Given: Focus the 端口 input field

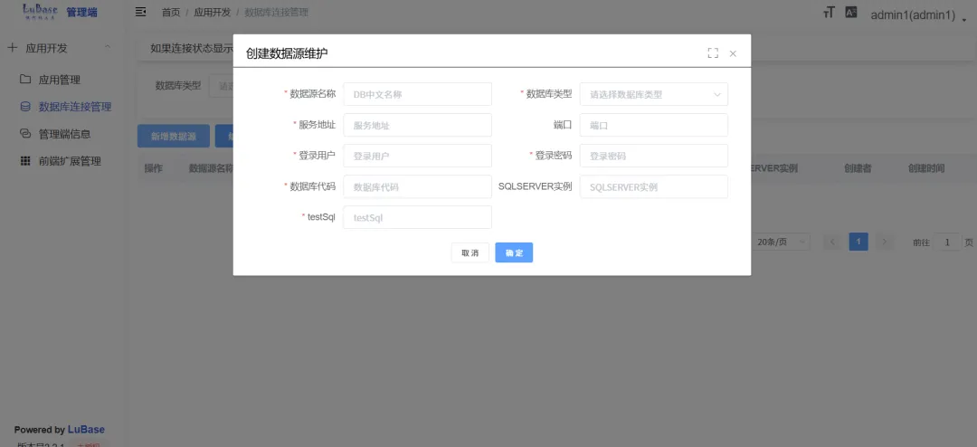Looking at the screenshot, I should pos(654,125).
